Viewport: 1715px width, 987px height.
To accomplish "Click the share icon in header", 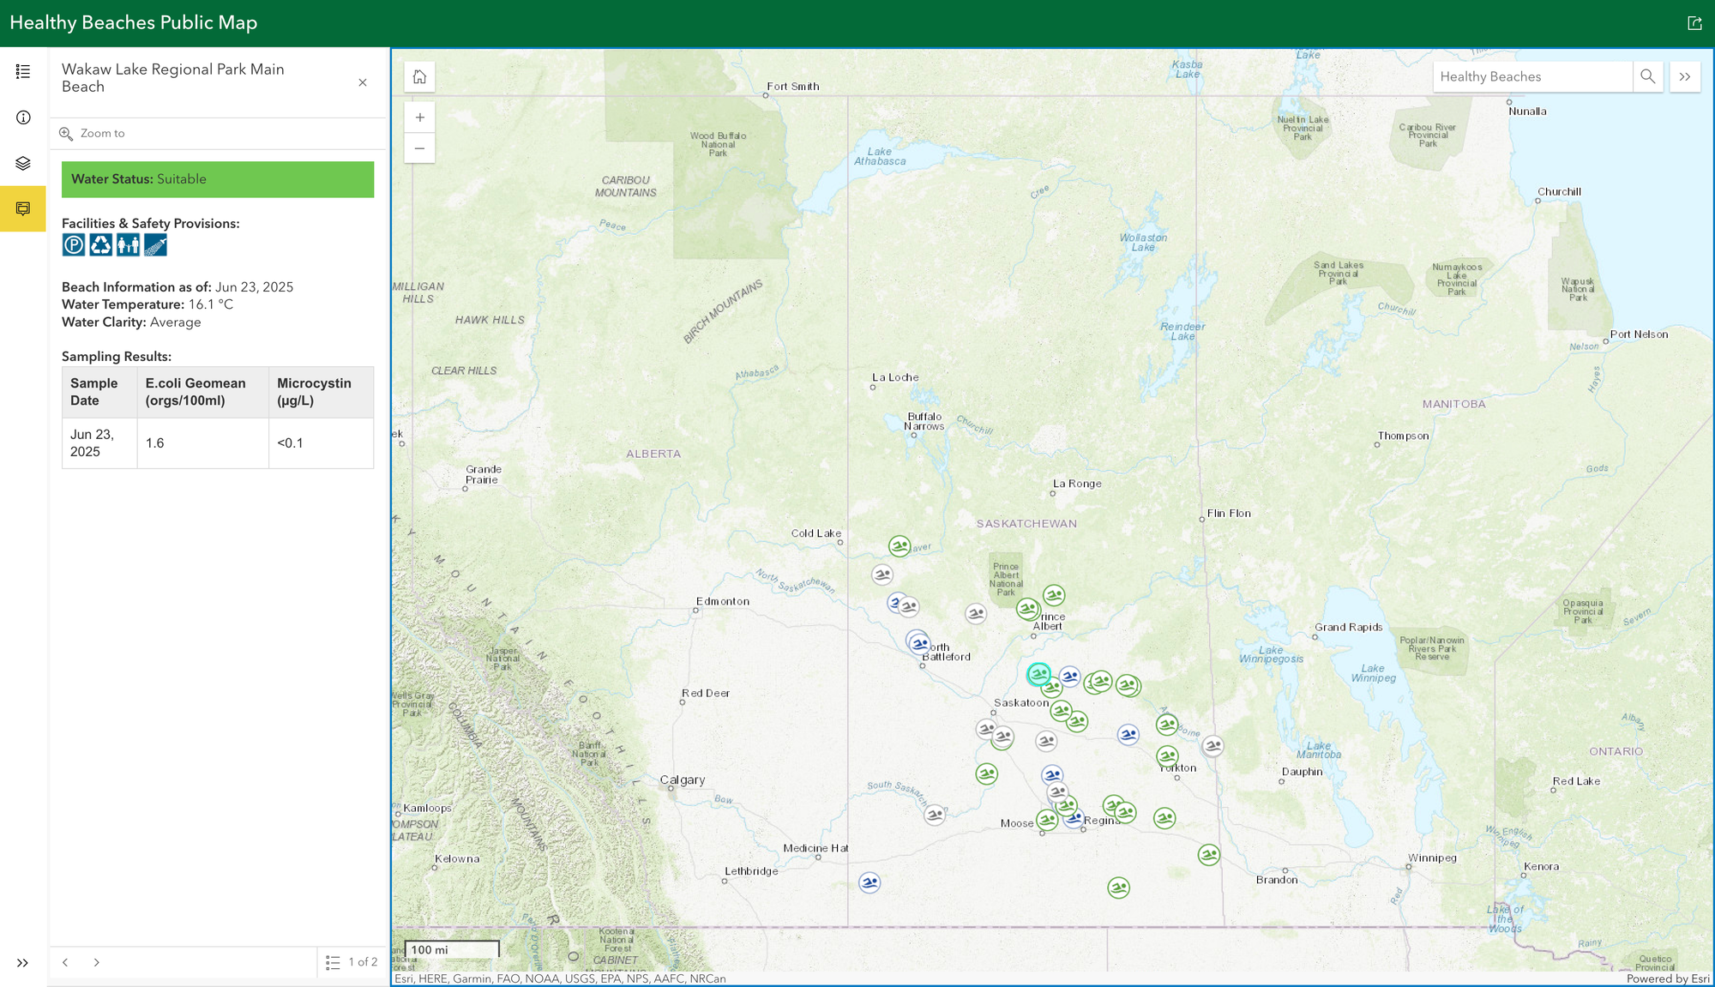I will [1694, 23].
